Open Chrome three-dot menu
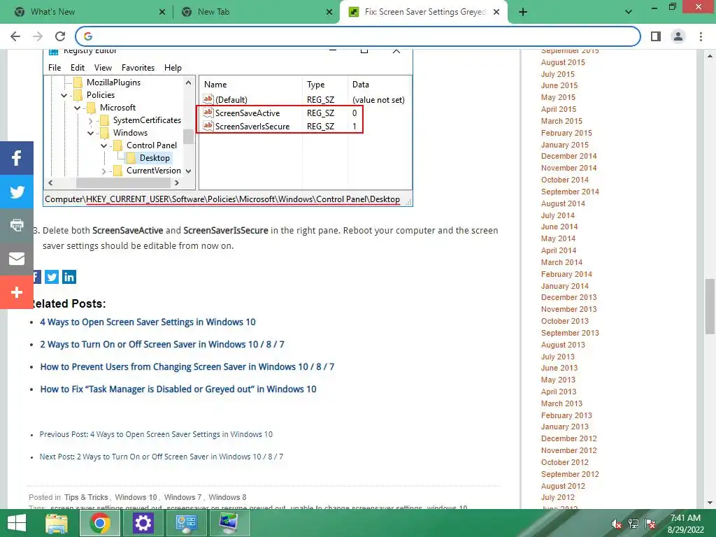 point(701,36)
